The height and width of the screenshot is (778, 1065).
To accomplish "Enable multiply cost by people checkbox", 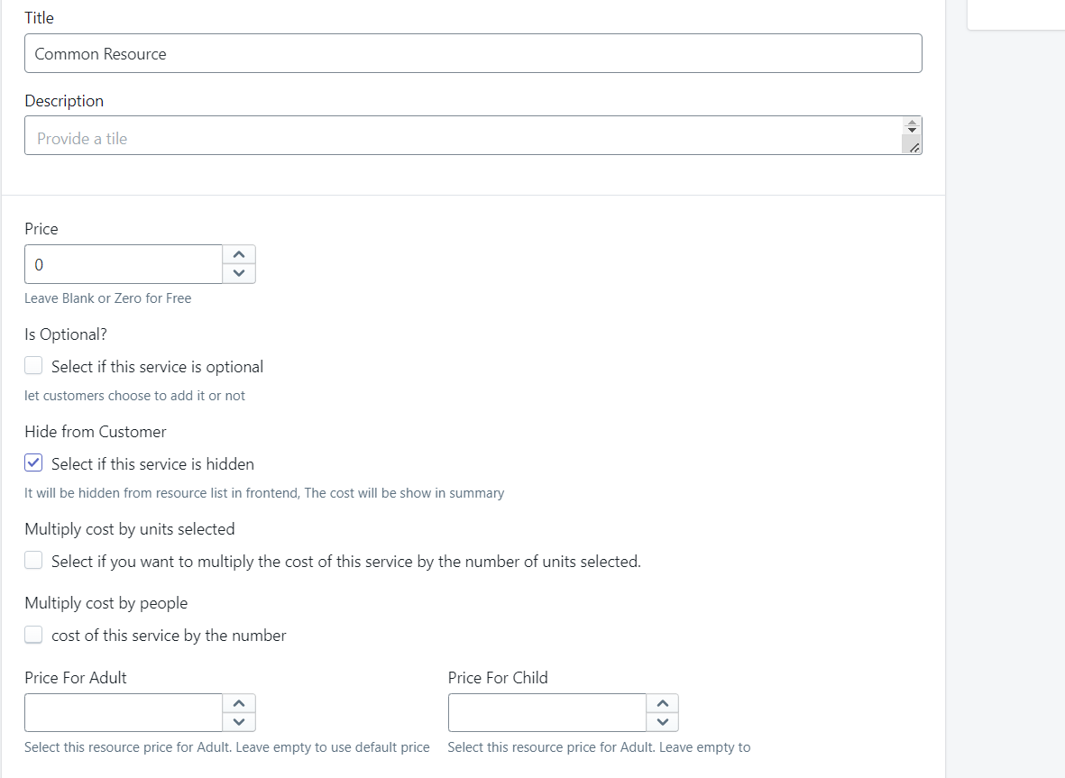I will coord(33,635).
